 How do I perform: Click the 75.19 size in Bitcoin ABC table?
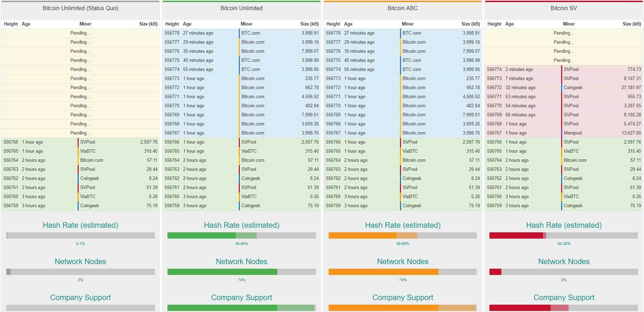474,205
